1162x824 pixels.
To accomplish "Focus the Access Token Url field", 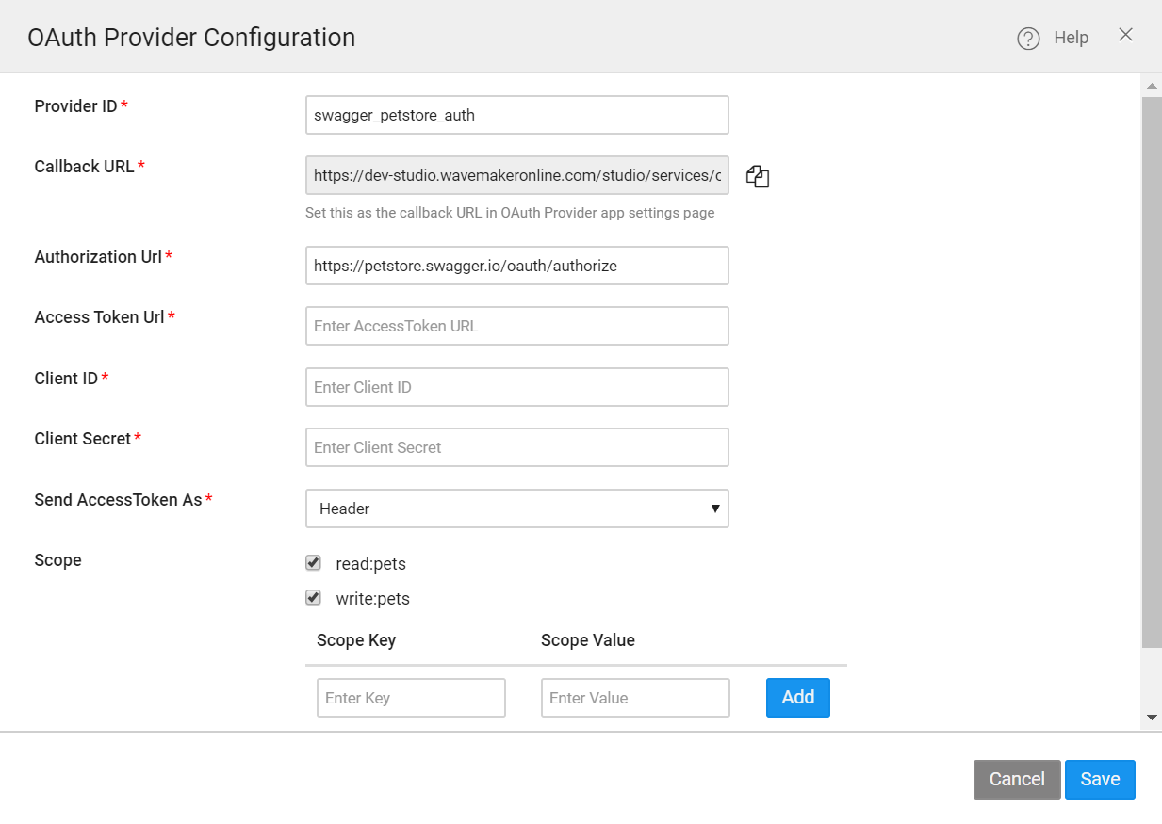I will [x=516, y=325].
